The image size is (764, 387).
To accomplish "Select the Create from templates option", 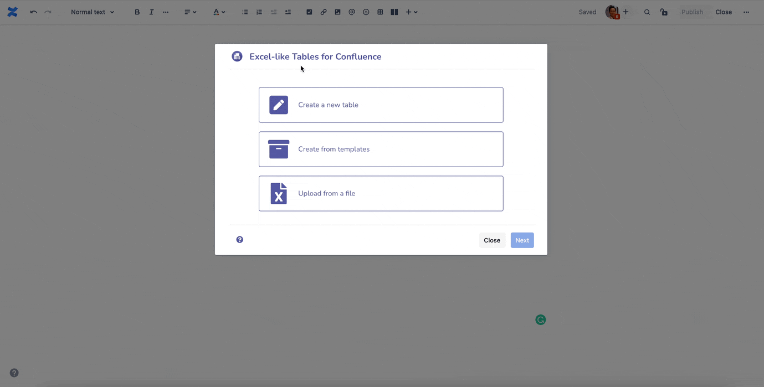I will click(381, 149).
